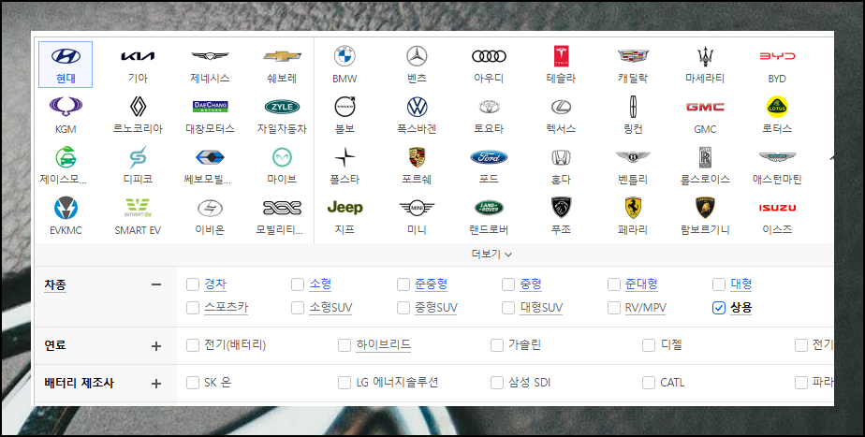Check the 삼성 SDI checkbox
Image resolution: width=865 pixels, height=437 pixels.
[496, 383]
